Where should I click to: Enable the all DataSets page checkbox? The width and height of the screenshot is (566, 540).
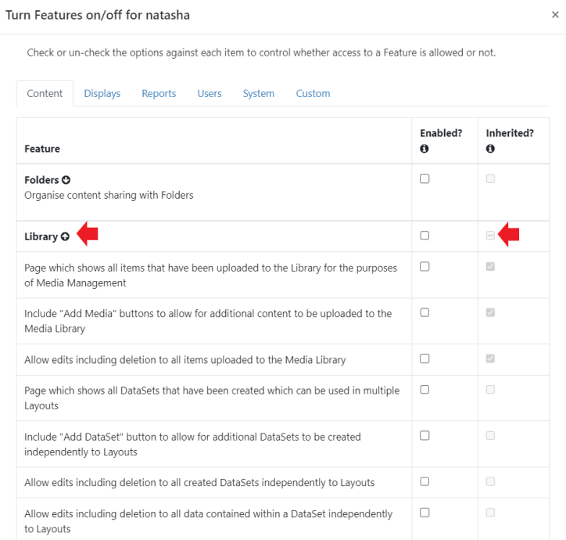[424, 389]
